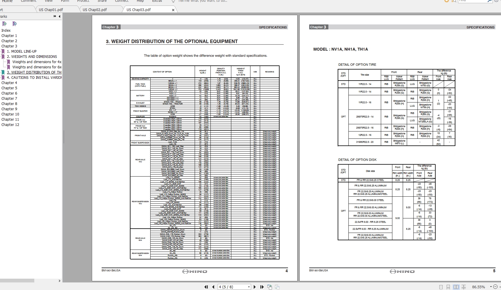This screenshot has width=501, height=290.
Task: Open the Chapter 10 bookmark
Action: [x=10, y=114]
